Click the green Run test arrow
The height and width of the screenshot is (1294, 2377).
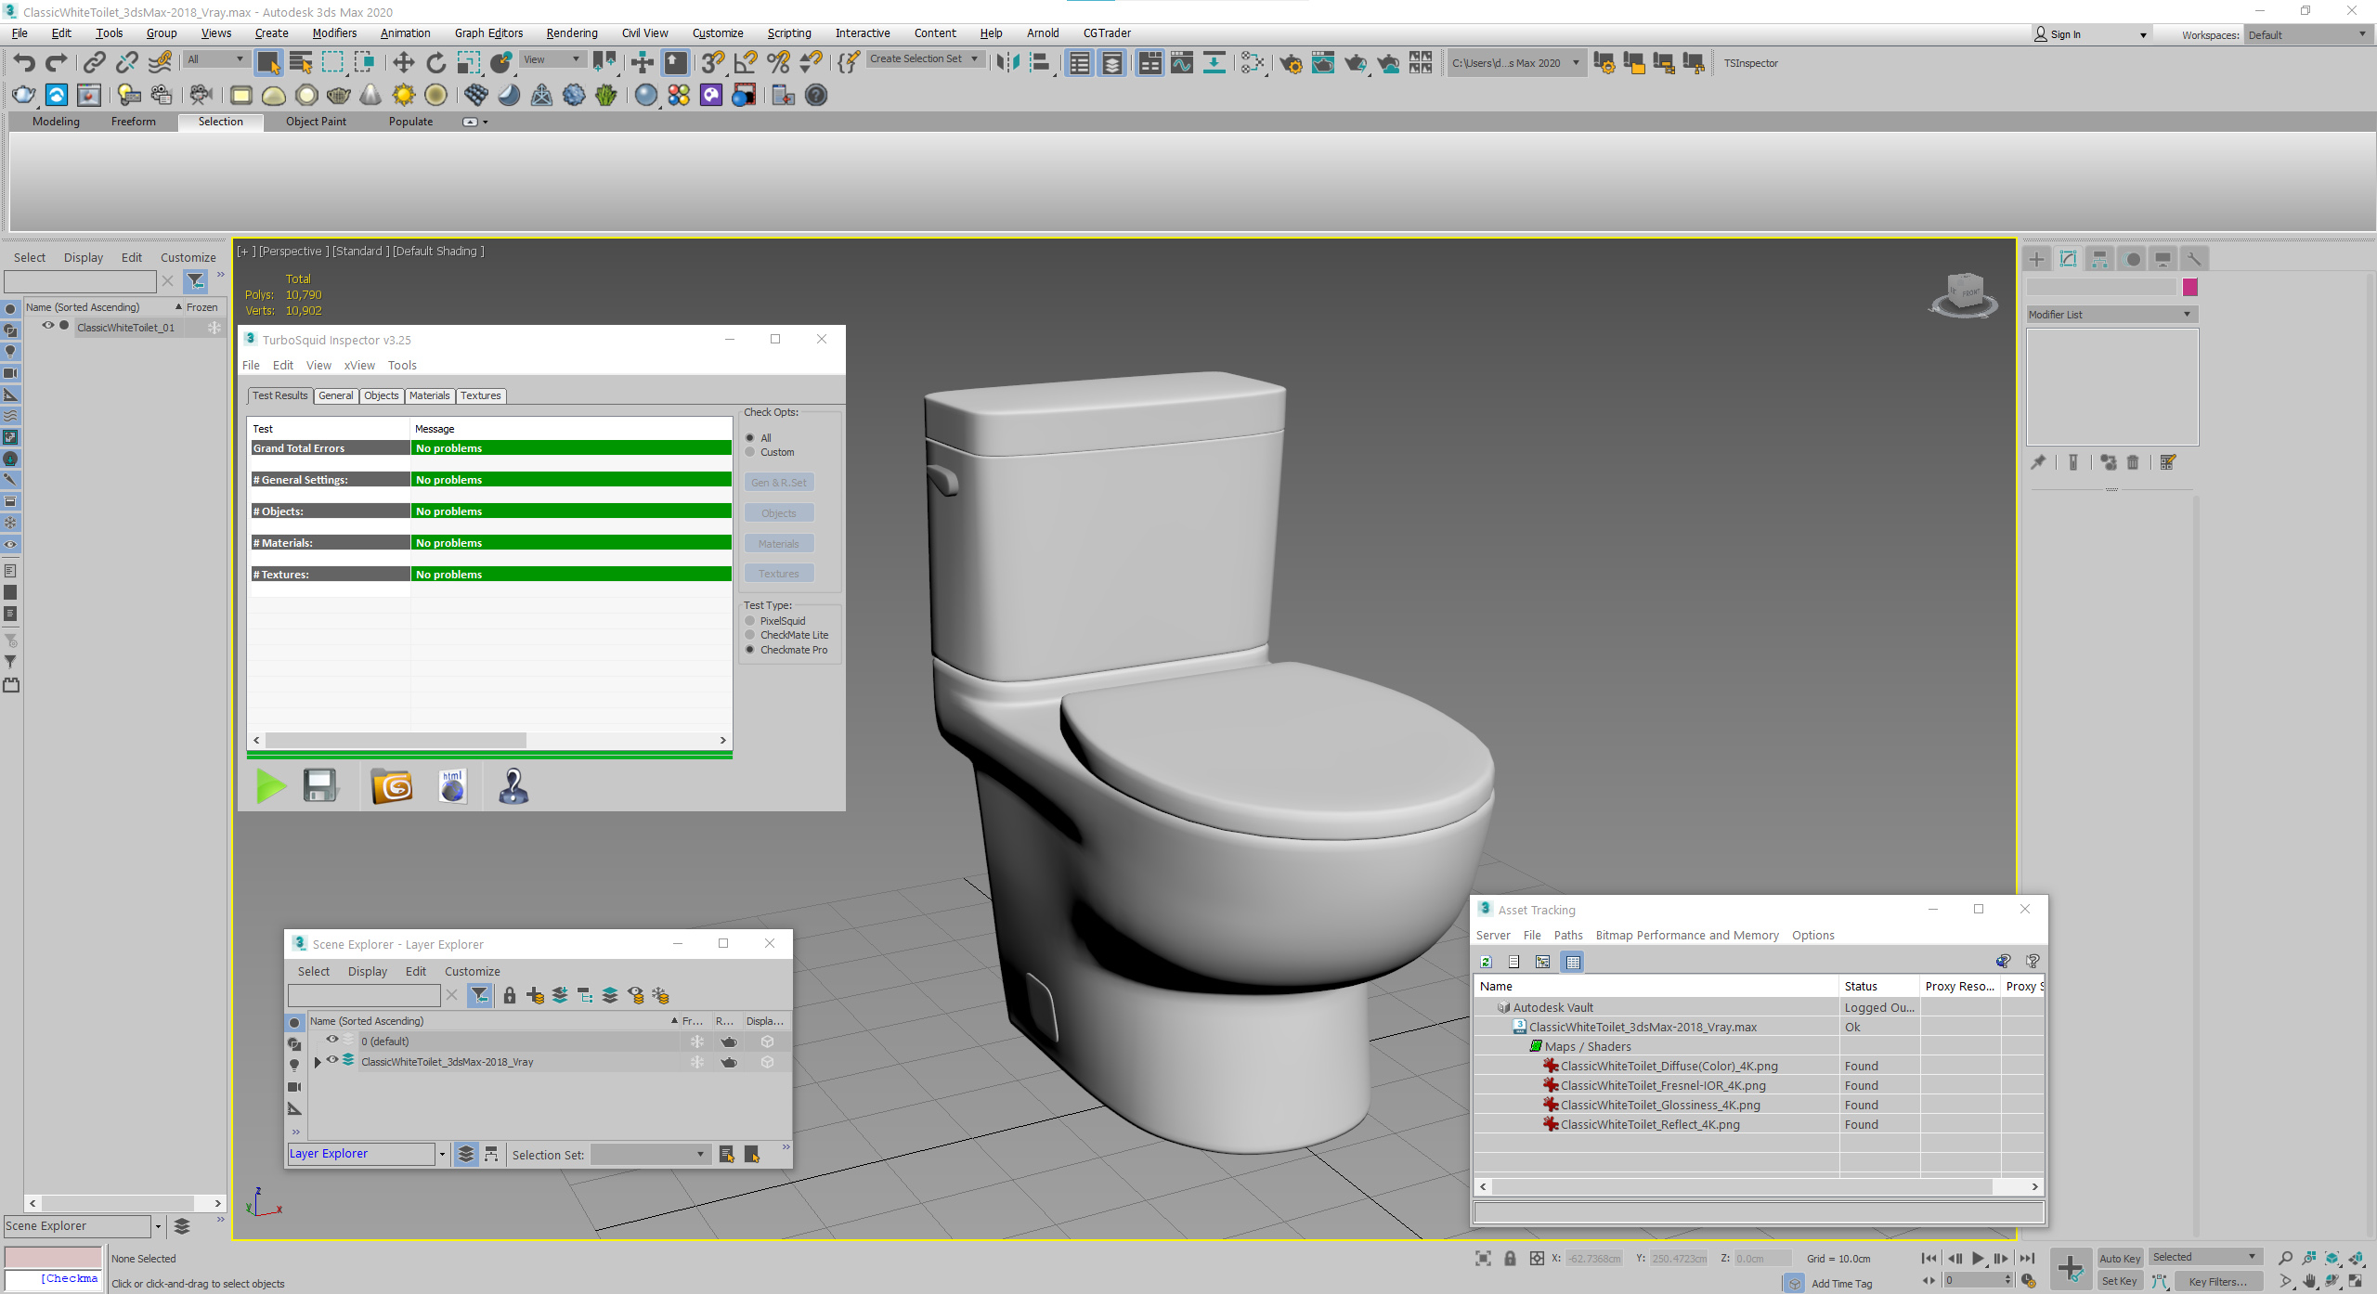pos(270,786)
